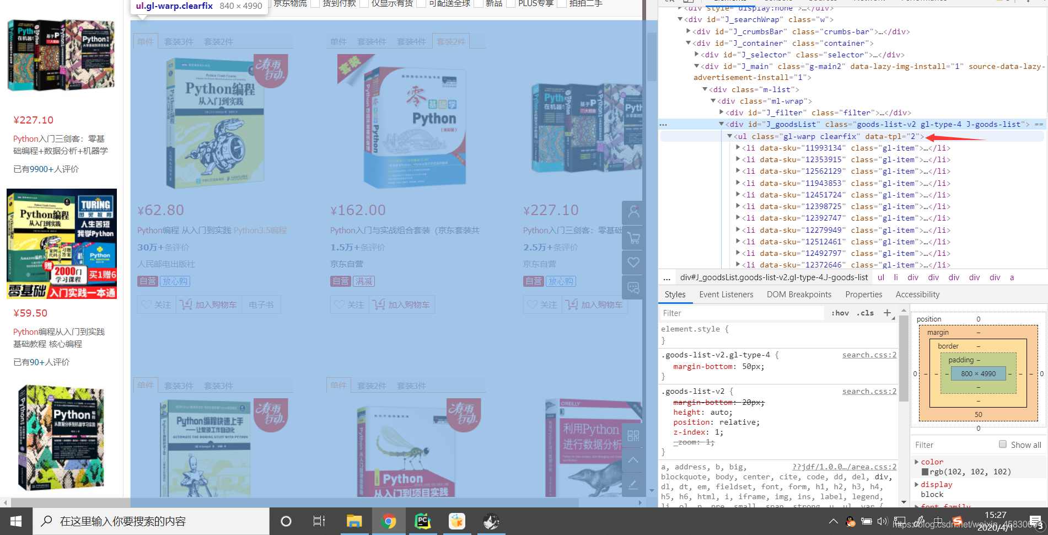The width and height of the screenshot is (1048, 535).
Task: Open area.css:2 source link
Action: tap(844, 467)
